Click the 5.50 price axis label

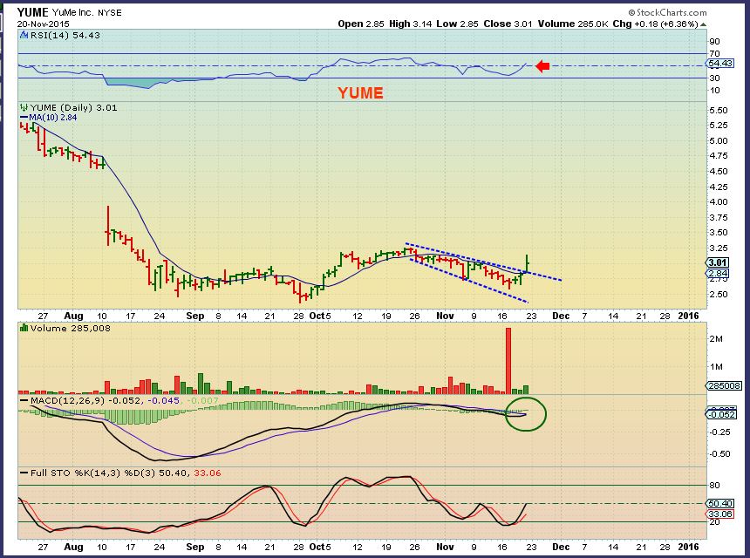(x=719, y=111)
